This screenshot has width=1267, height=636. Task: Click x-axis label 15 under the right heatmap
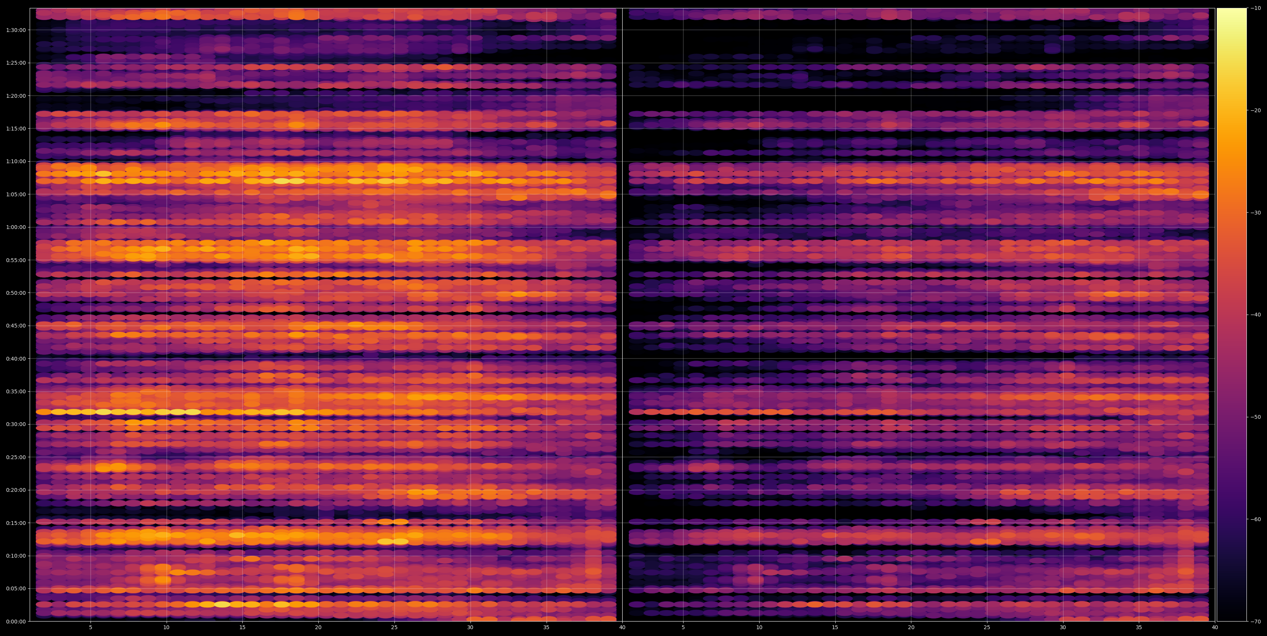pyautogui.click(x=835, y=628)
